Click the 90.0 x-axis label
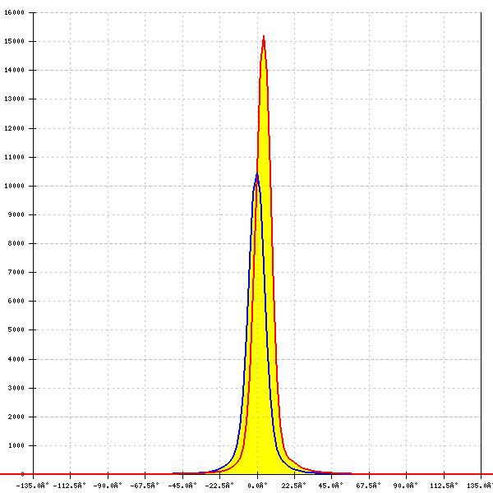493x493 pixels. [x=406, y=486]
